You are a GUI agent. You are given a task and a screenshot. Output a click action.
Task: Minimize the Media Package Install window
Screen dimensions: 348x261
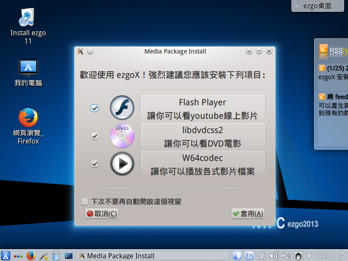pyautogui.click(x=249, y=51)
